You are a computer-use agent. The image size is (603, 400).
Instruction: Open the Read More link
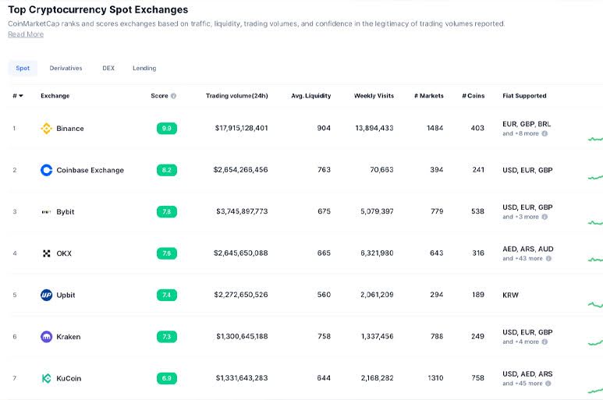(26, 34)
